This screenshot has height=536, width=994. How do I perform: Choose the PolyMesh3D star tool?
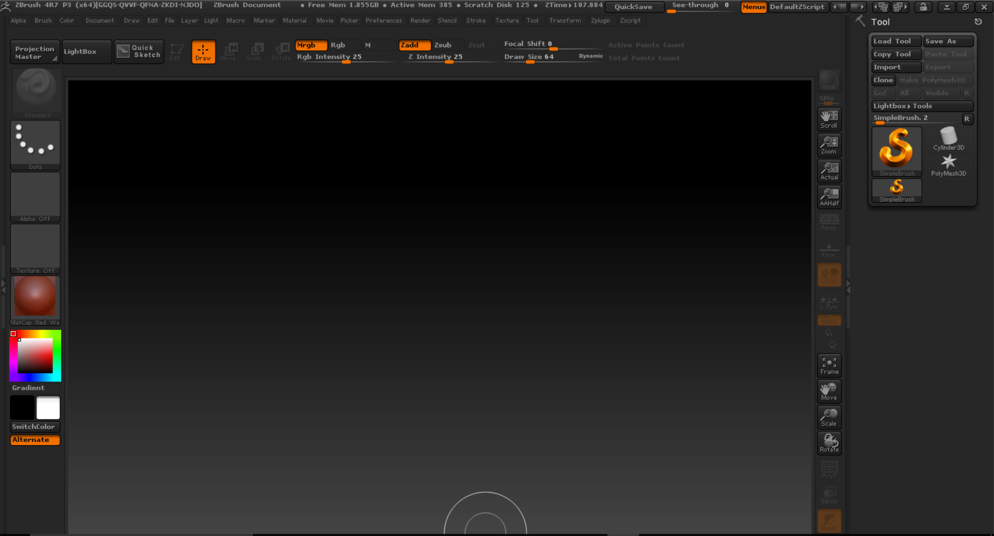948,165
